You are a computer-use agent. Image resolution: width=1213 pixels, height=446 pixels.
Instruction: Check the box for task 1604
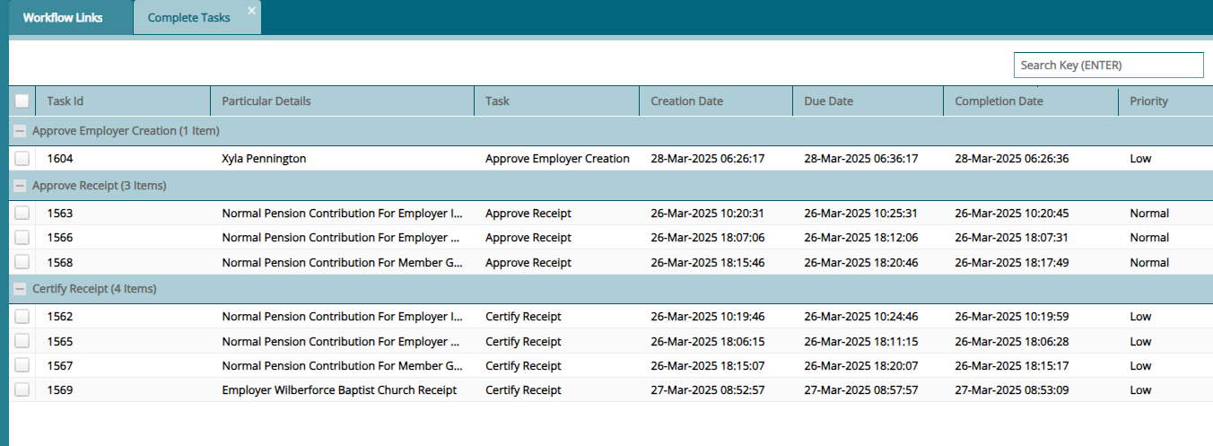[22, 159]
